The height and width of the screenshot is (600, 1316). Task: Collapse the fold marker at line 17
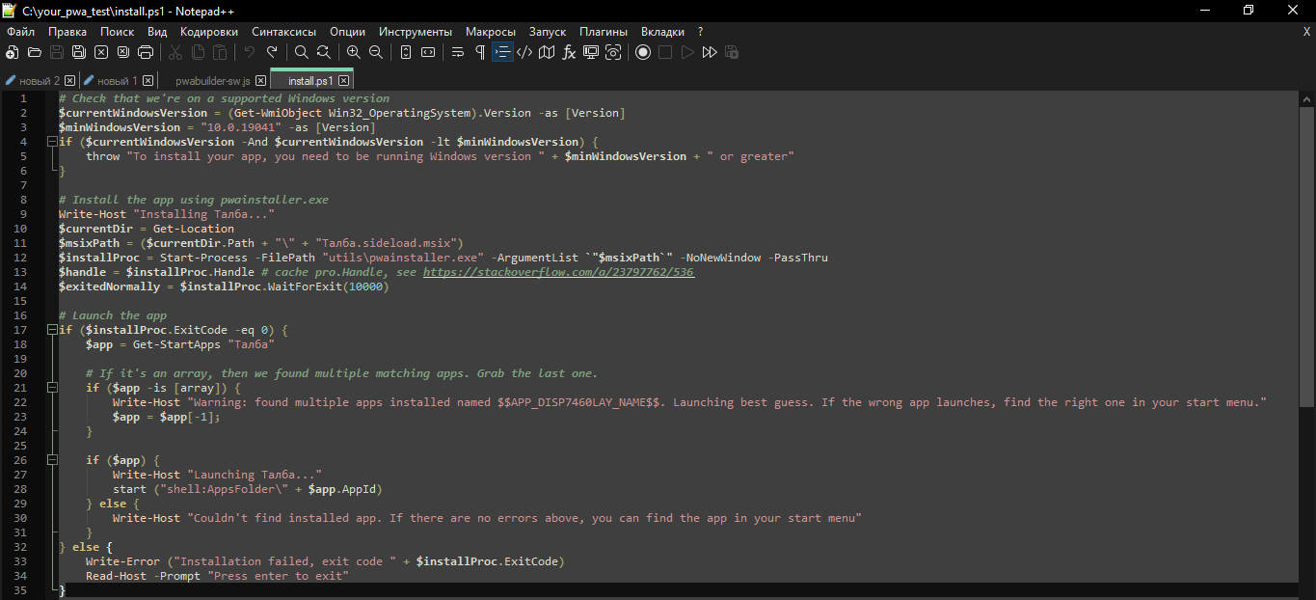pyautogui.click(x=52, y=330)
